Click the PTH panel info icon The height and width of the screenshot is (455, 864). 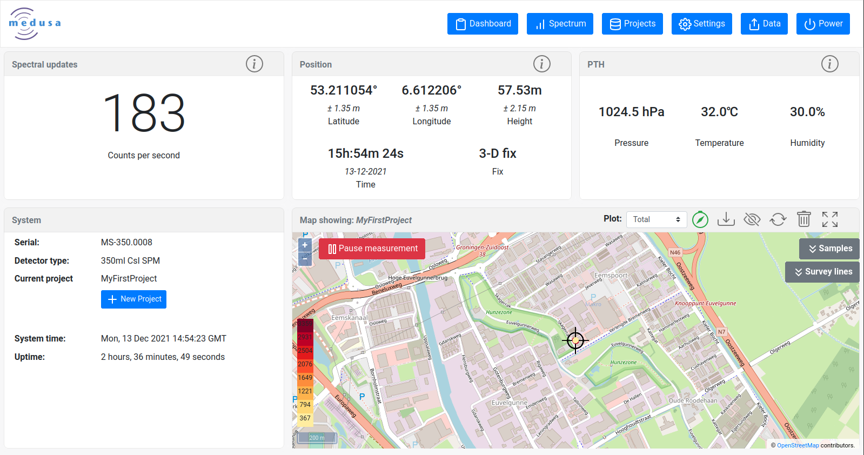[x=829, y=64]
